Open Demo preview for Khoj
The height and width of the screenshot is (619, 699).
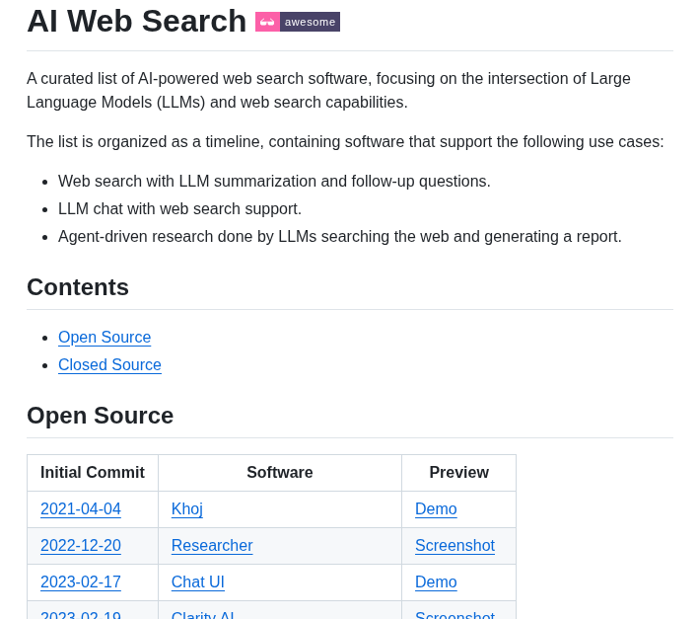436,509
